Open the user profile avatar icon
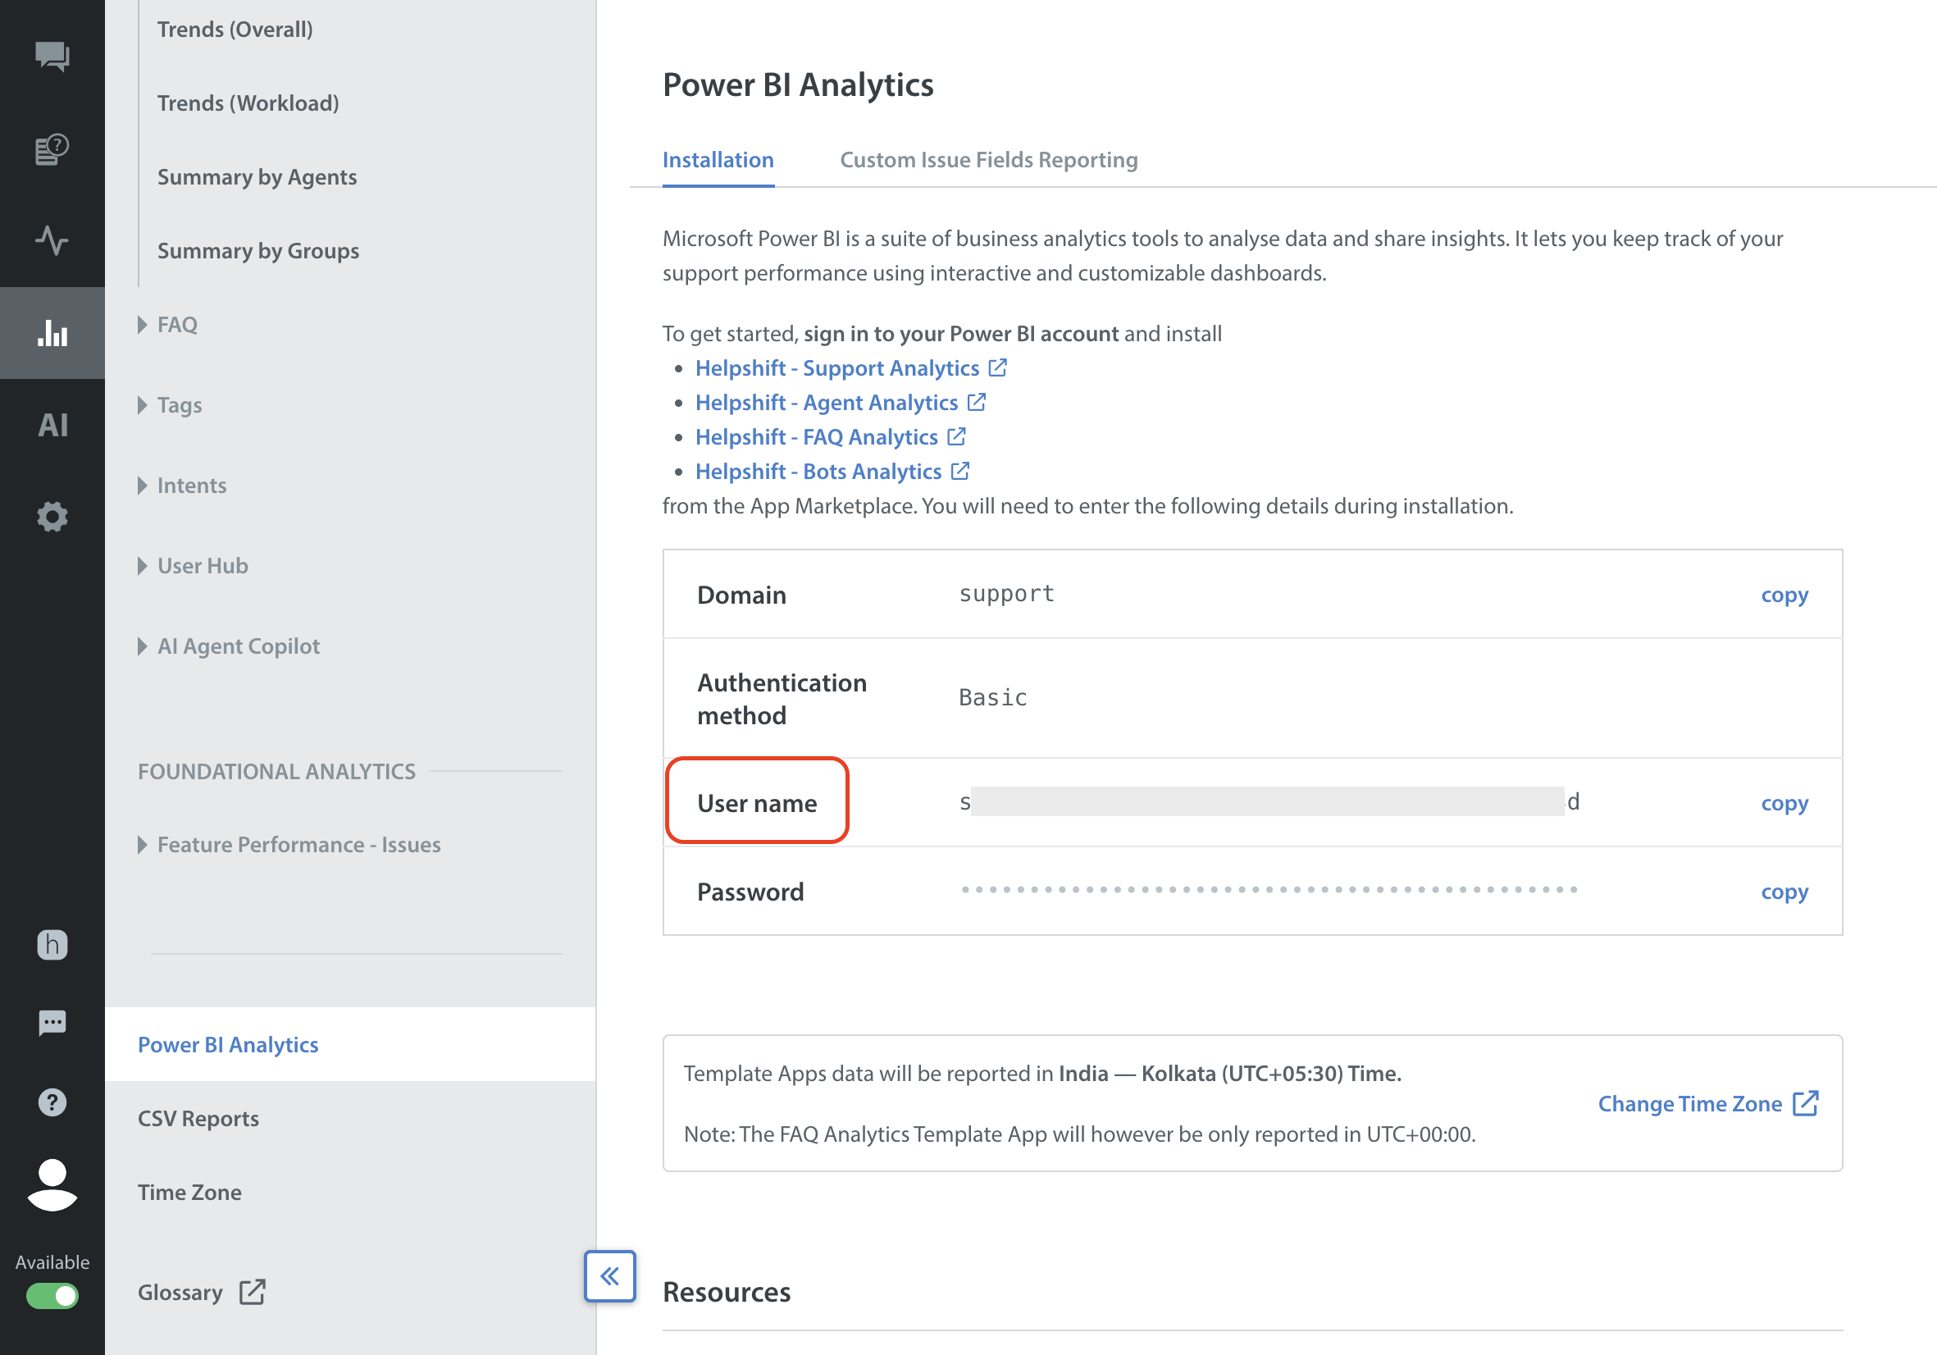This screenshot has width=1937, height=1355. point(52,1184)
